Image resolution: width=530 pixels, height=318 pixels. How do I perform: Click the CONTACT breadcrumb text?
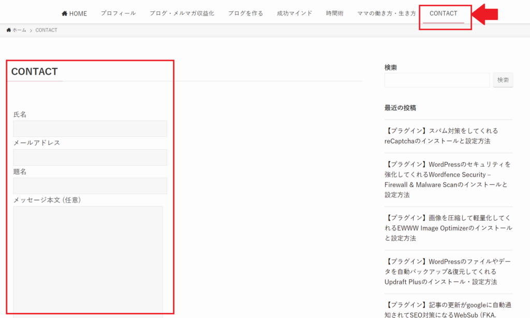(46, 30)
